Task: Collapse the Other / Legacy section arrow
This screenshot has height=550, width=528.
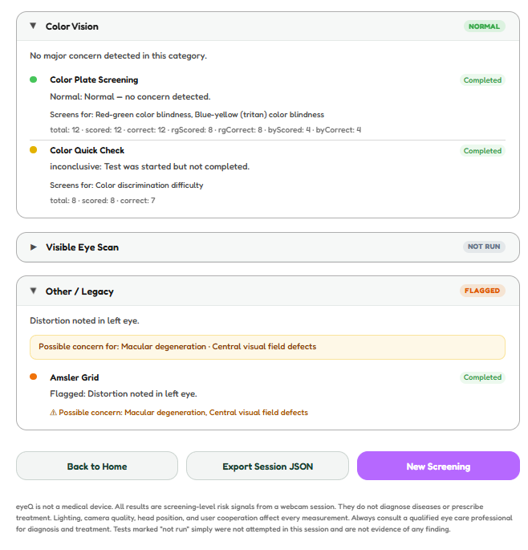Action: [33, 291]
